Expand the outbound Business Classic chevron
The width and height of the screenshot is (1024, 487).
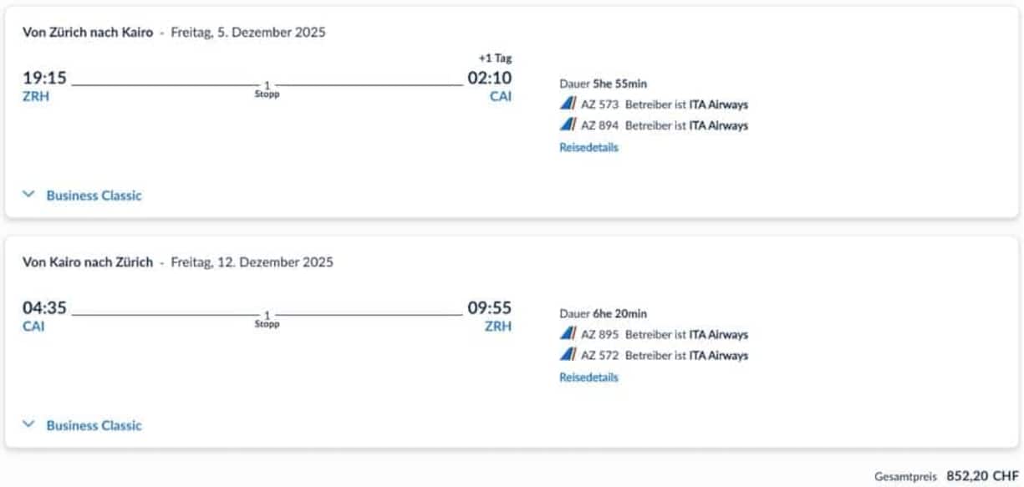point(29,195)
